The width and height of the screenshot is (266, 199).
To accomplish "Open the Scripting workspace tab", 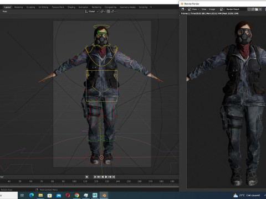I will click(143, 7).
